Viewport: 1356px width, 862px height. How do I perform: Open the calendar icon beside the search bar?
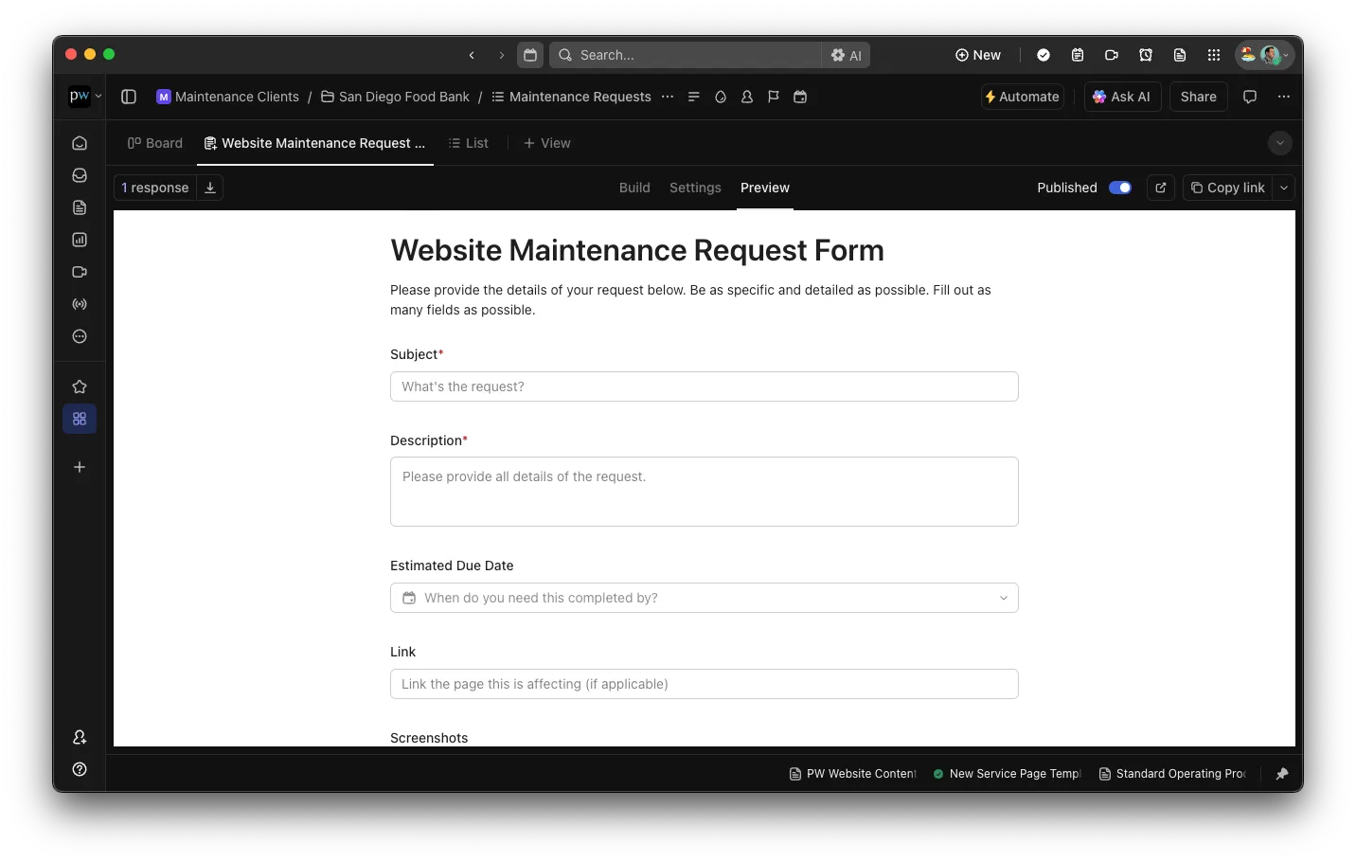530,55
